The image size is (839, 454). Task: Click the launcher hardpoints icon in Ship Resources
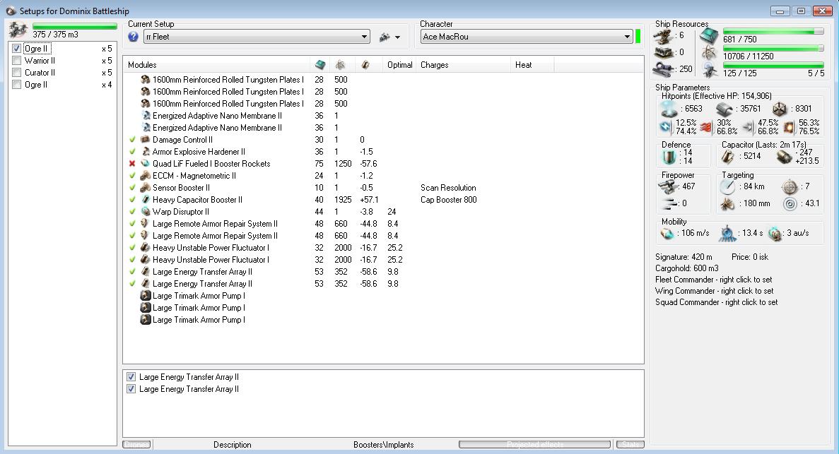[x=664, y=52]
